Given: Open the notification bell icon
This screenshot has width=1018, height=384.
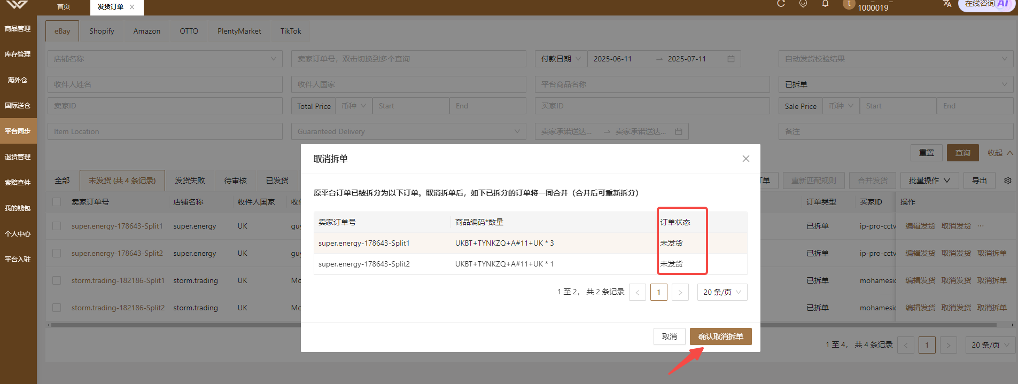Looking at the screenshot, I should tap(826, 4).
